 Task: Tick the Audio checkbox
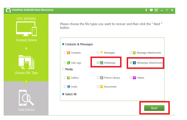pyautogui.click(x=65, y=86)
